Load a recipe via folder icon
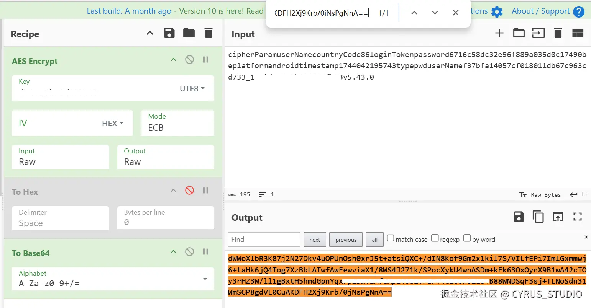This screenshot has width=591, height=308. pyautogui.click(x=189, y=33)
